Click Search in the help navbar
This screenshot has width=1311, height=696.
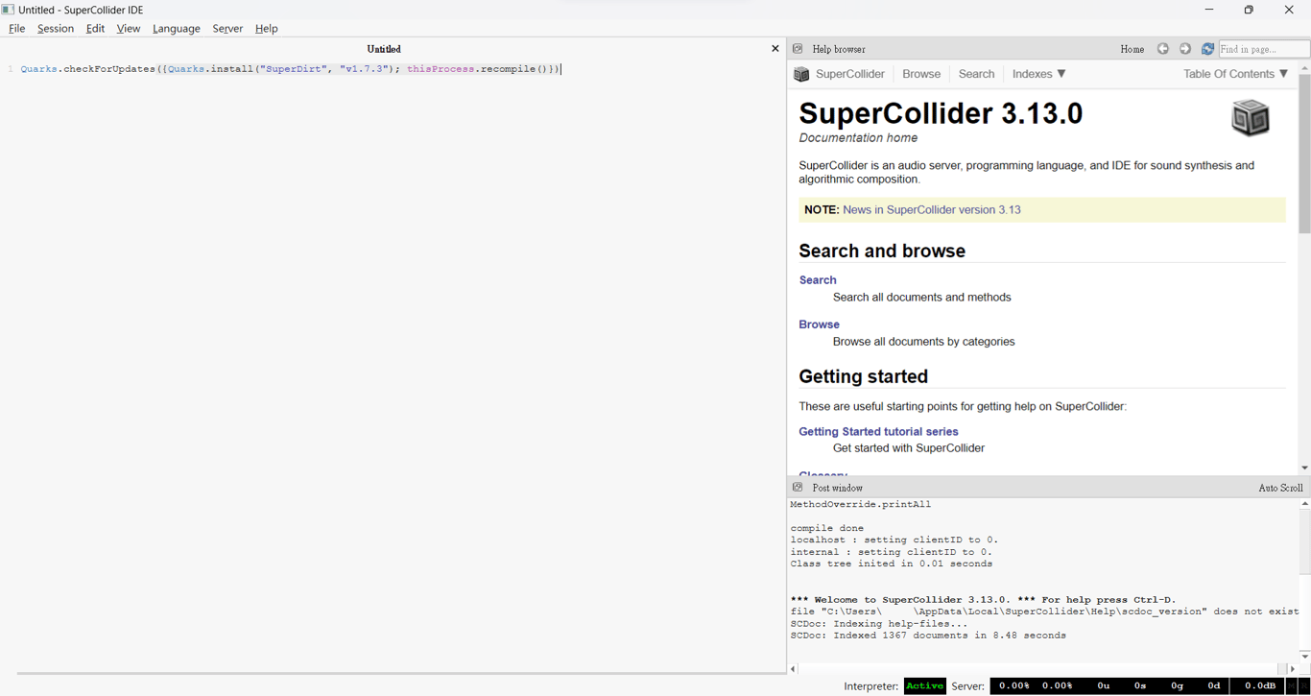click(976, 74)
